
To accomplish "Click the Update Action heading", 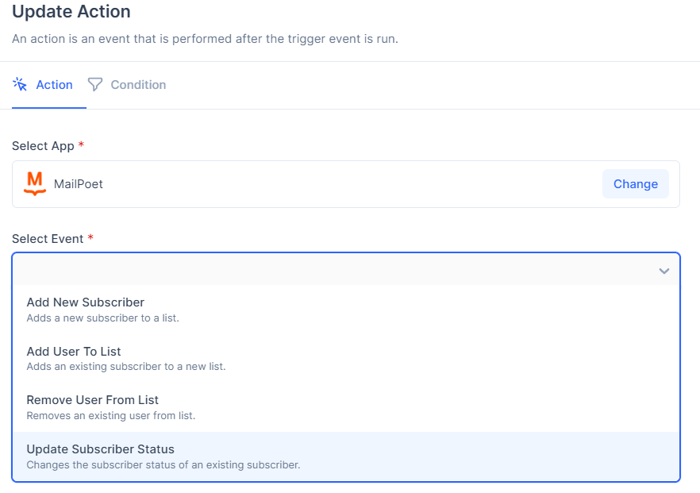I will click(71, 12).
